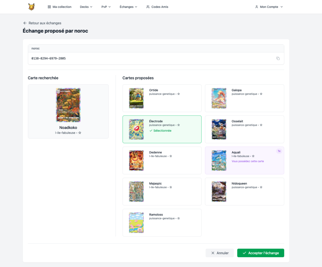Click the star icon under Osselait
Screen dimensions: 322x267
click(x=261, y=125)
